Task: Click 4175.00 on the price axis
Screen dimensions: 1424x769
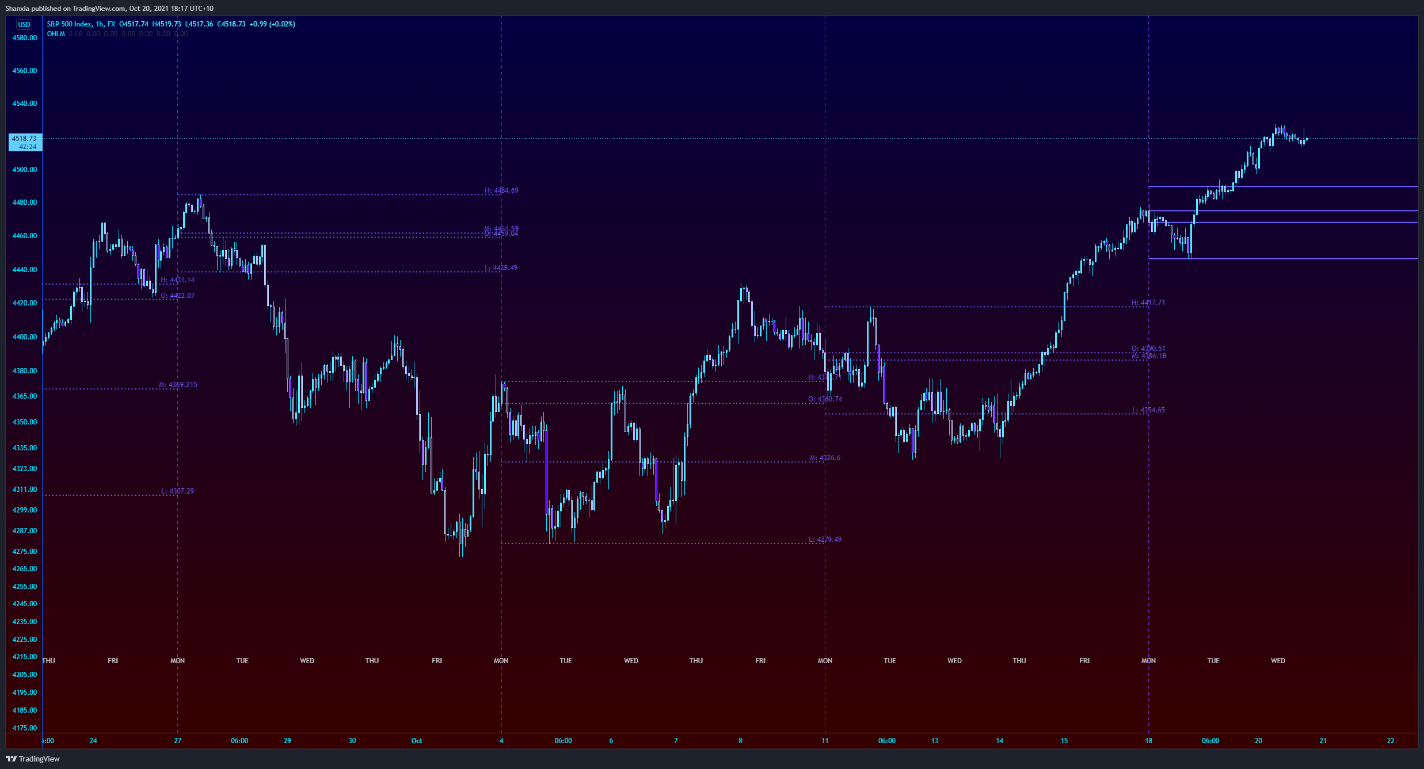Action: [24, 728]
